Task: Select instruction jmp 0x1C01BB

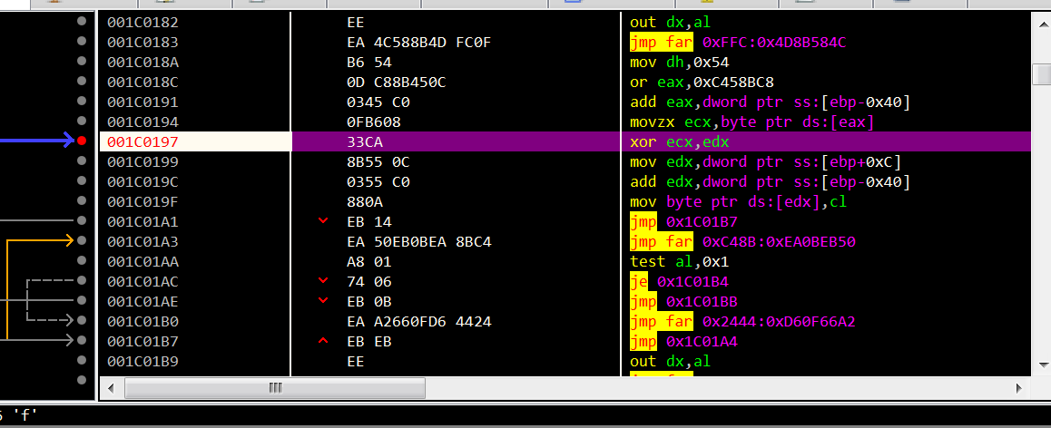Action: pos(683,301)
